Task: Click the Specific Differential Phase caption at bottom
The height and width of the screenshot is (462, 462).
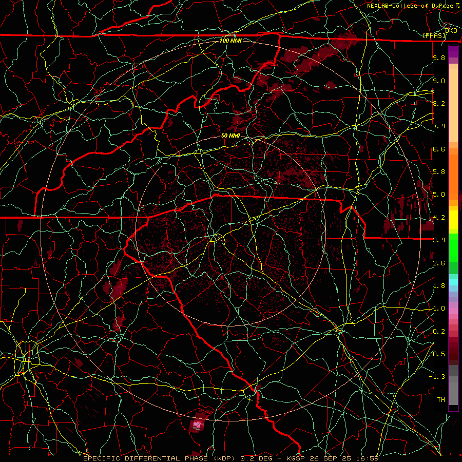Action: (230, 458)
